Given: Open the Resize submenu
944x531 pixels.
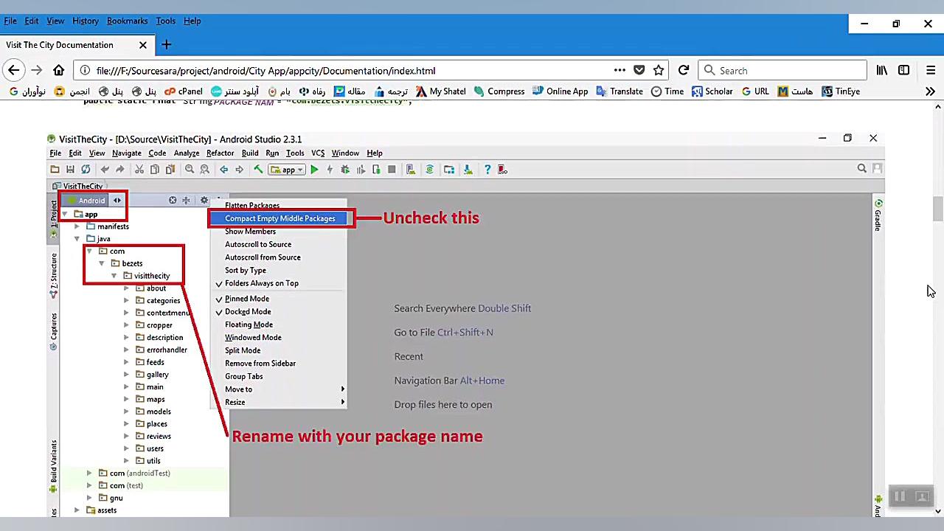Looking at the screenshot, I should point(278,402).
